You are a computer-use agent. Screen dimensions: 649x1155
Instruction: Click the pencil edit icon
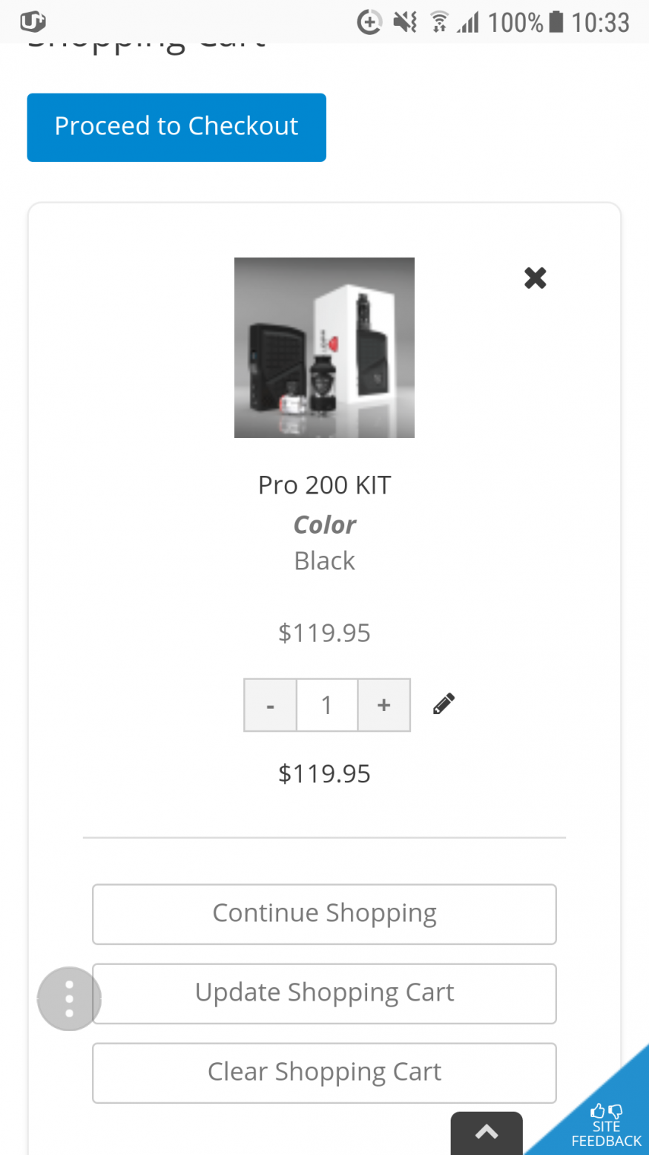pyautogui.click(x=444, y=704)
